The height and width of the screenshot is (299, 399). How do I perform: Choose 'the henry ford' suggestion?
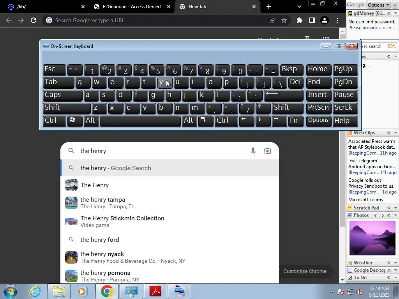[x=170, y=239]
